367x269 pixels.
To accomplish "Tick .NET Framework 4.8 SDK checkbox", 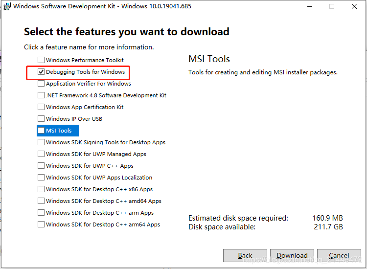I will (x=41, y=95).
